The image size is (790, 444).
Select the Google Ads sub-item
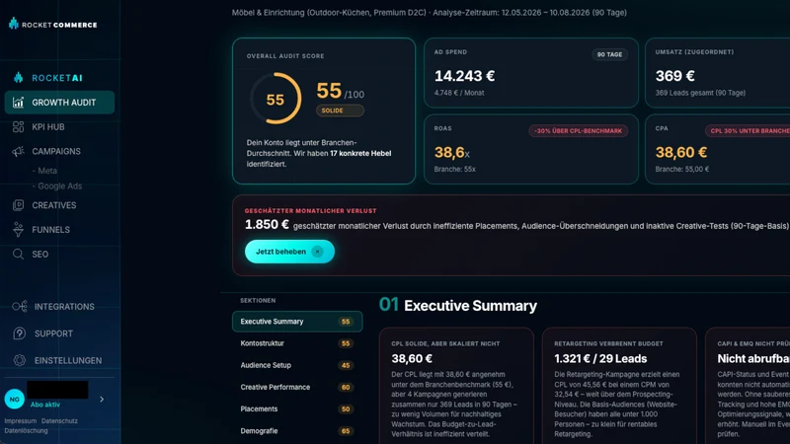[57, 186]
